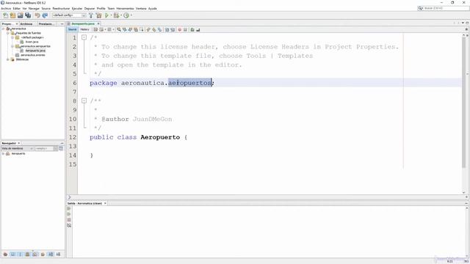Collapse Javadoc comment fold at line 8
This screenshot has height=264, width=470.
point(84,100)
